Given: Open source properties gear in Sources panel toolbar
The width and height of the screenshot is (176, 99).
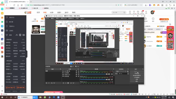Looking at the screenshot, I should (68, 83).
